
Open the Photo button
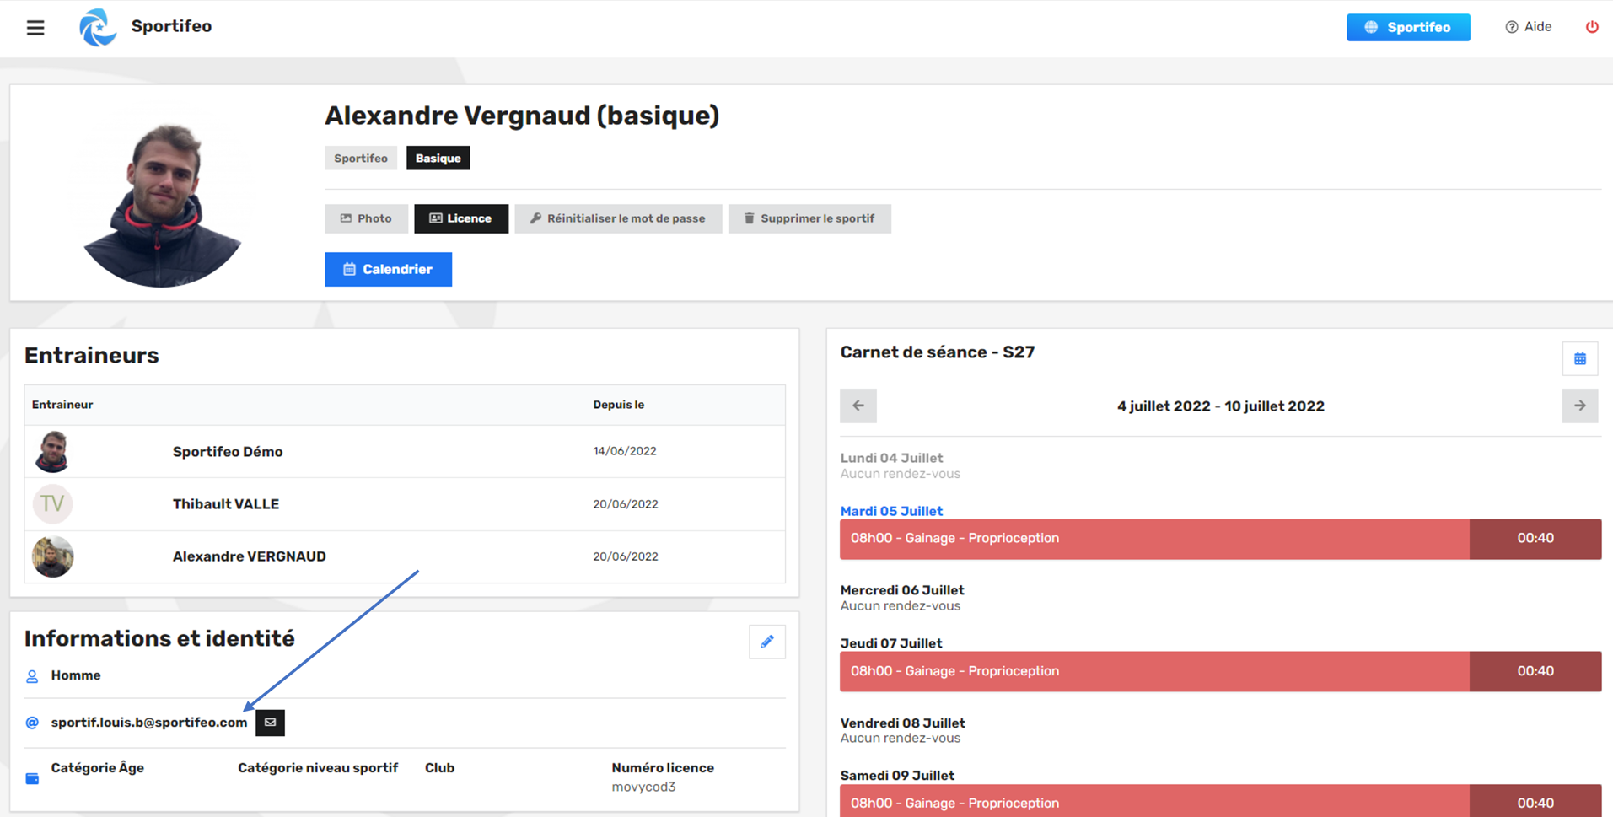(366, 218)
